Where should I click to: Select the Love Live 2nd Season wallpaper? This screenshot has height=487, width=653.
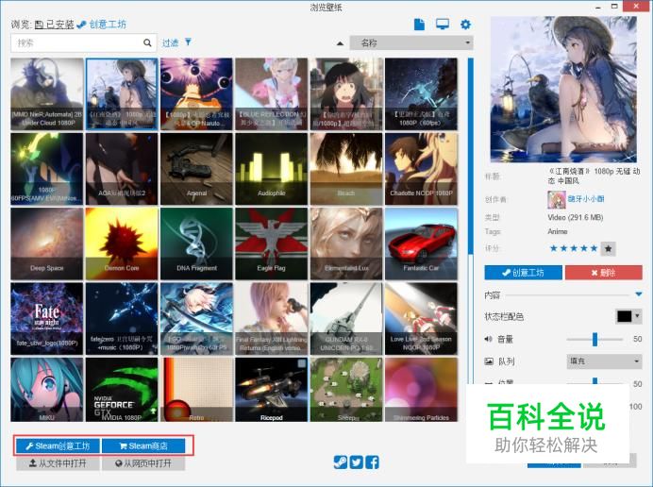click(421, 319)
